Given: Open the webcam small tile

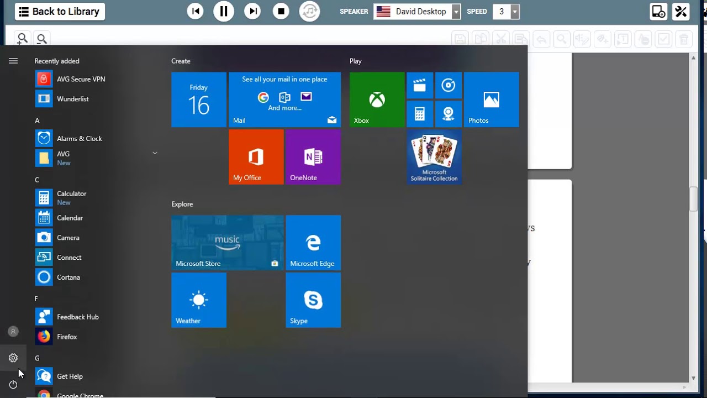Looking at the screenshot, I should click(449, 114).
